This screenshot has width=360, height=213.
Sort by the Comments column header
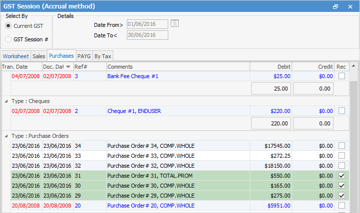pyautogui.click(x=177, y=67)
